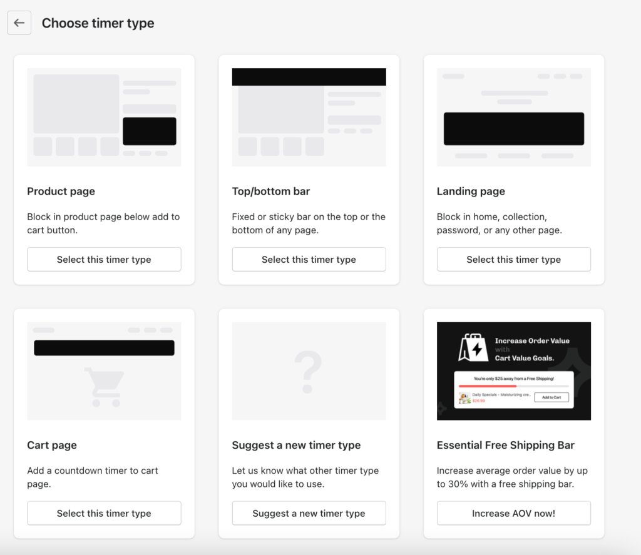Click the question mark icon in suggestion card
Viewport: 641px width, 555px height.
click(x=308, y=372)
